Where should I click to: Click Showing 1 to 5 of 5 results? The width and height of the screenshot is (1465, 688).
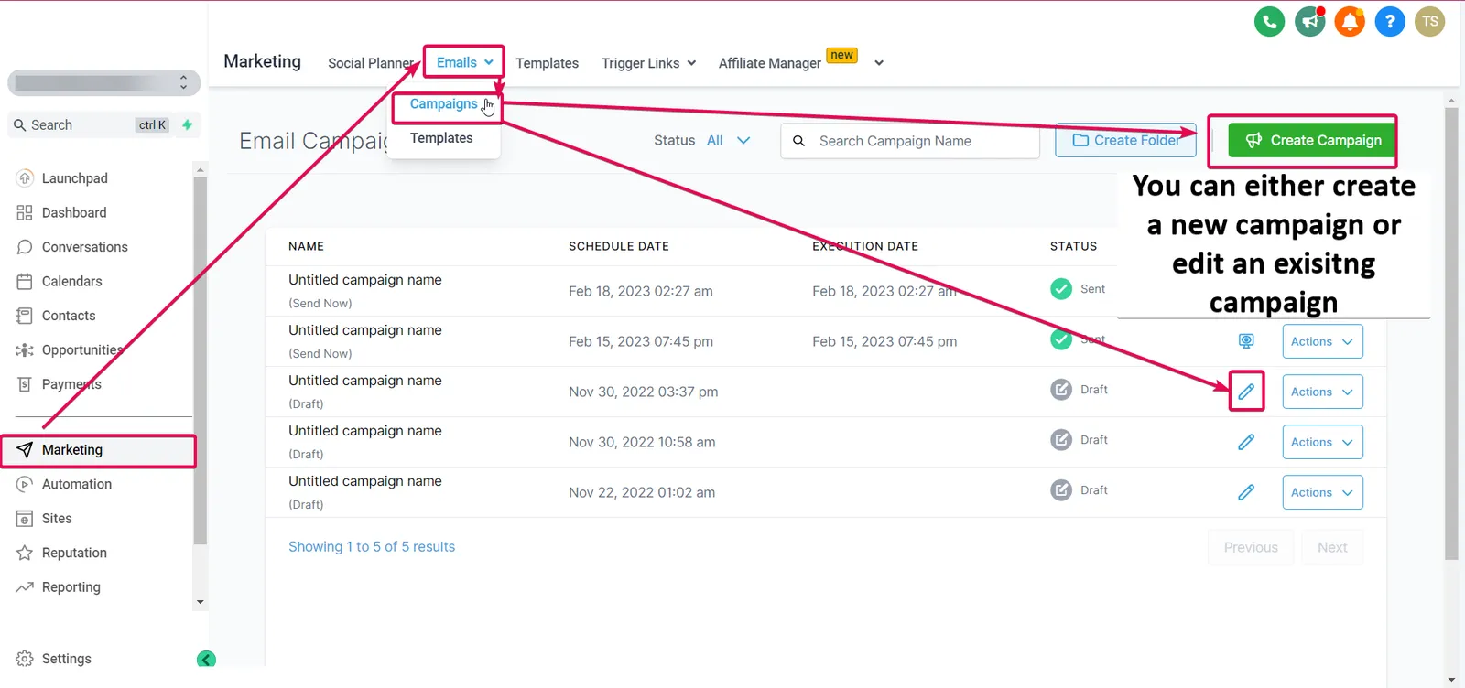(x=372, y=546)
